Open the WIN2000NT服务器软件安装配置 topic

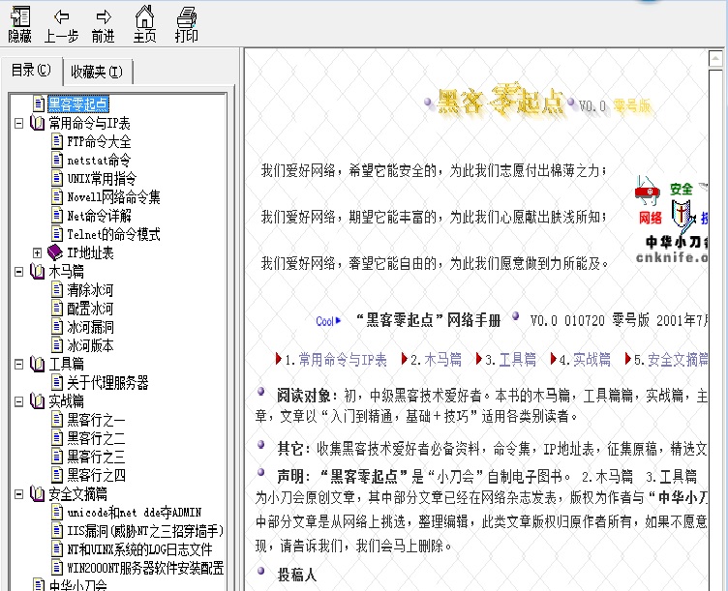coord(145,569)
